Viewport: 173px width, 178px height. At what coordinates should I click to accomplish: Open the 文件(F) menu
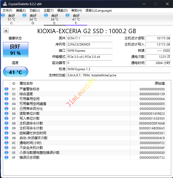(7, 11)
